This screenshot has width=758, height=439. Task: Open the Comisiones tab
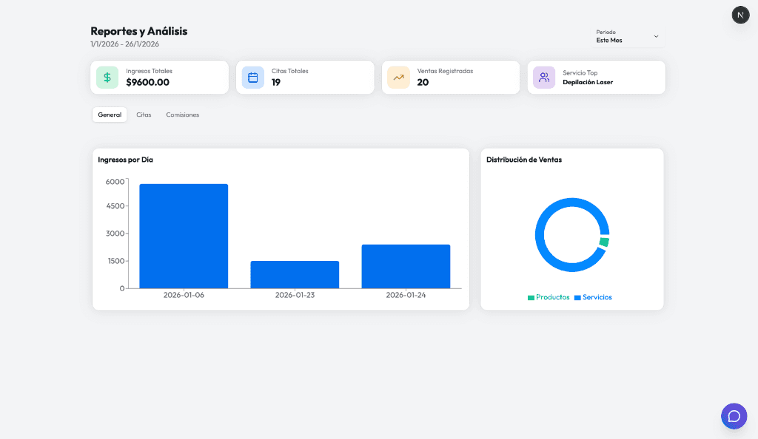182,115
